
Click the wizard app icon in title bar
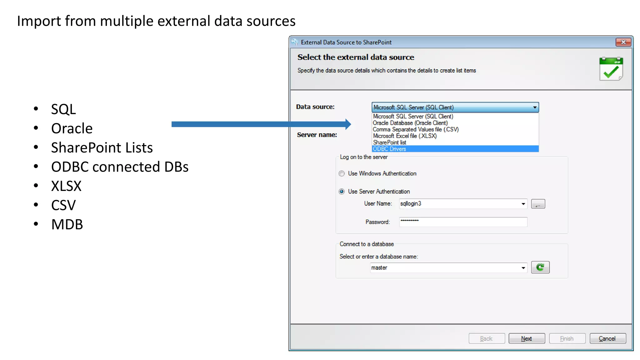coord(295,42)
